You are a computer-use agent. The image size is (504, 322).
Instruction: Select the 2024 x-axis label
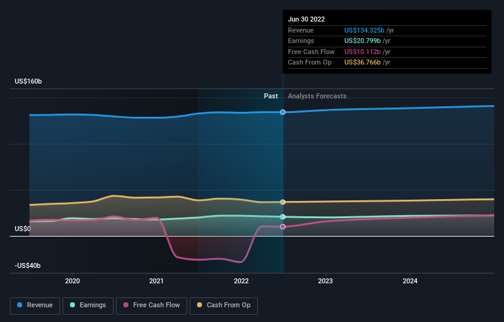[x=410, y=281]
